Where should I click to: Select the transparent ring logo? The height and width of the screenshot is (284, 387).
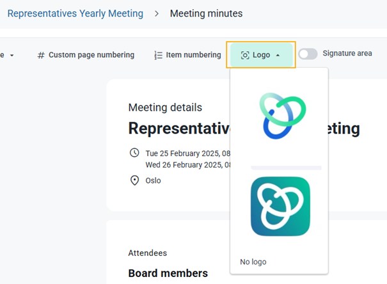coord(283,116)
